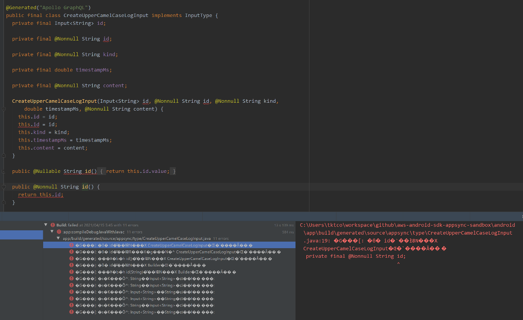
Task: Click '@Nullable' annotation on the id() method
Action: [47, 171]
